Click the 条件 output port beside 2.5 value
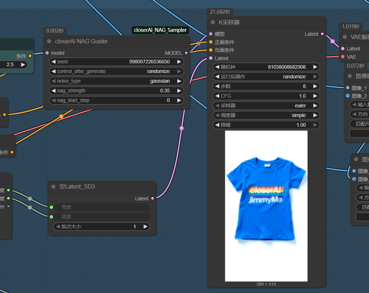 [x=30, y=56]
